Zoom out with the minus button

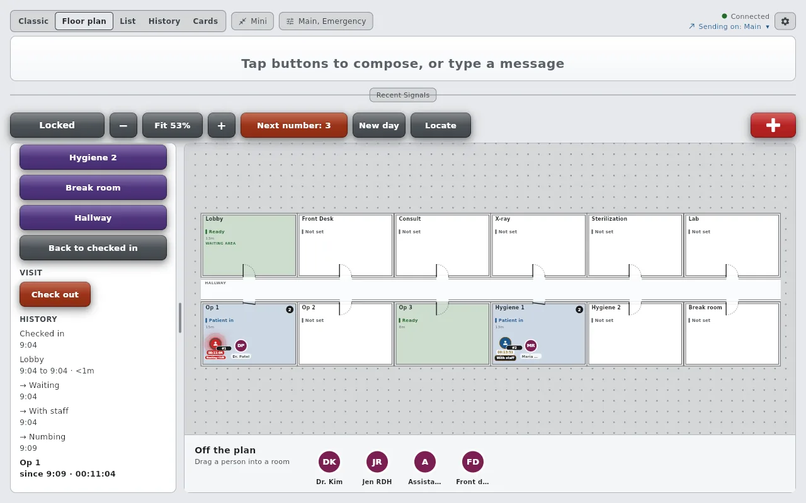point(123,125)
